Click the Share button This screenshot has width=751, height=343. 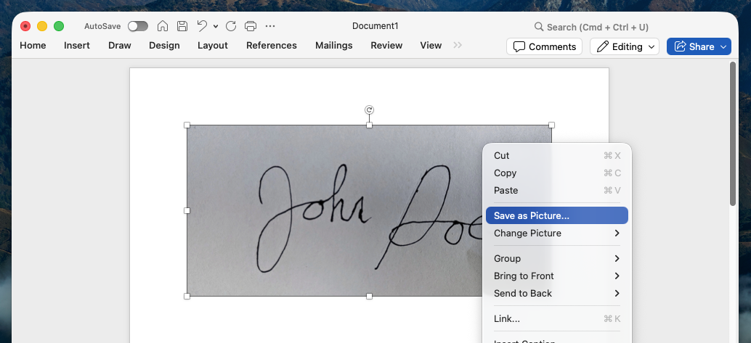click(699, 46)
